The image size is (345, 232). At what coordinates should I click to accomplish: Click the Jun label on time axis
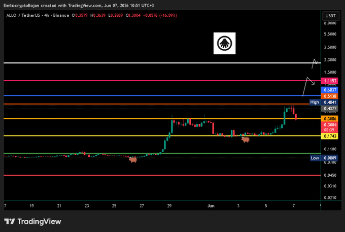tap(211, 206)
